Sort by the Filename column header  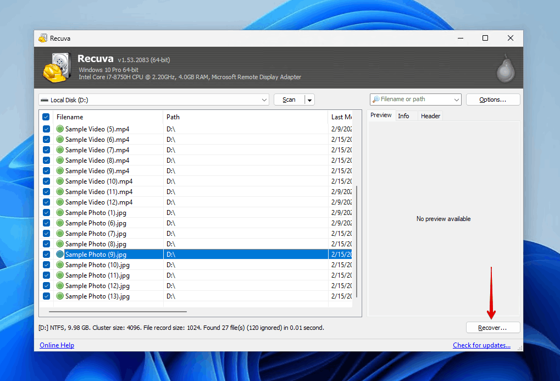pos(108,117)
